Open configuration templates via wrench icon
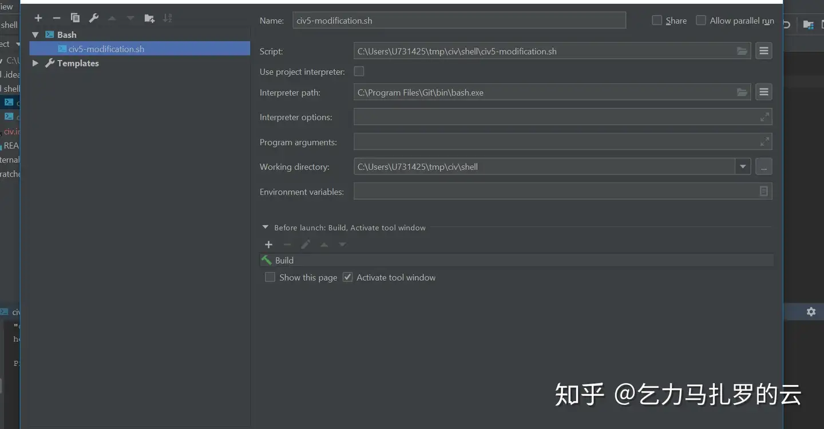The width and height of the screenshot is (824, 429). [x=93, y=18]
